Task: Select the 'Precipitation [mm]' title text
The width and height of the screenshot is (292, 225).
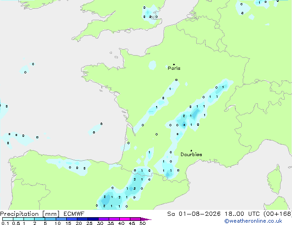Action: (x=30, y=214)
